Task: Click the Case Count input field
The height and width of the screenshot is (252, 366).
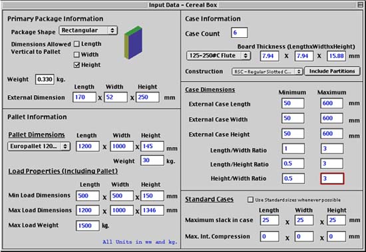Action: pyautogui.click(x=240, y=33)
